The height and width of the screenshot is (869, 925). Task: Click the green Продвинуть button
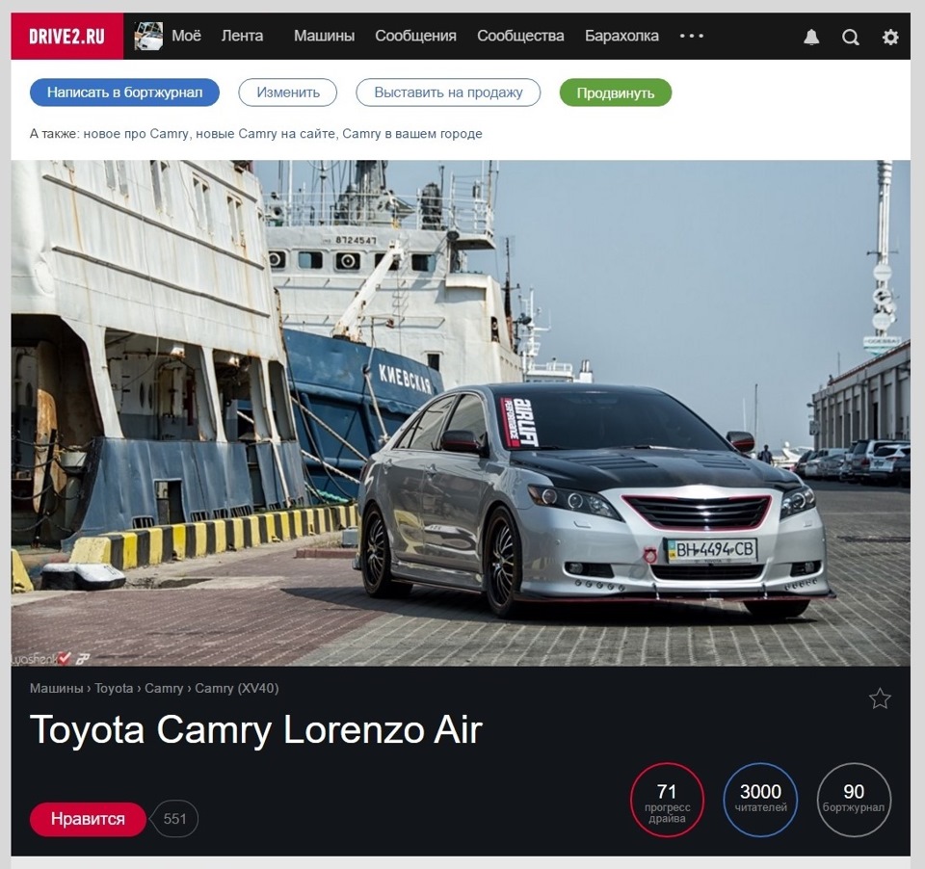click(x=616, y=92)
